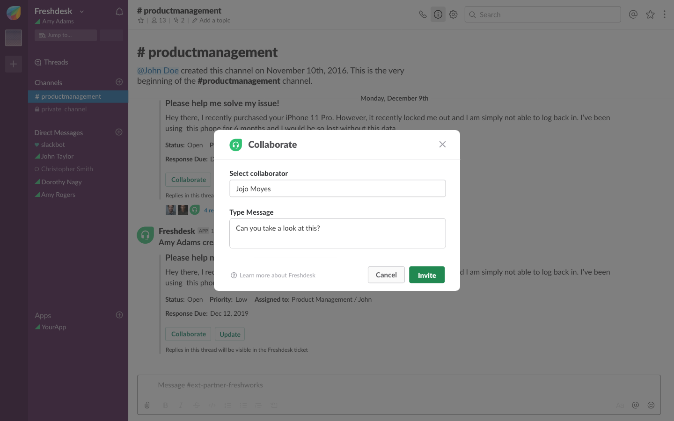Open first reply avatar thumbnail in thread
This screenshot has height=421, width=674.
[x=171, y=210]
